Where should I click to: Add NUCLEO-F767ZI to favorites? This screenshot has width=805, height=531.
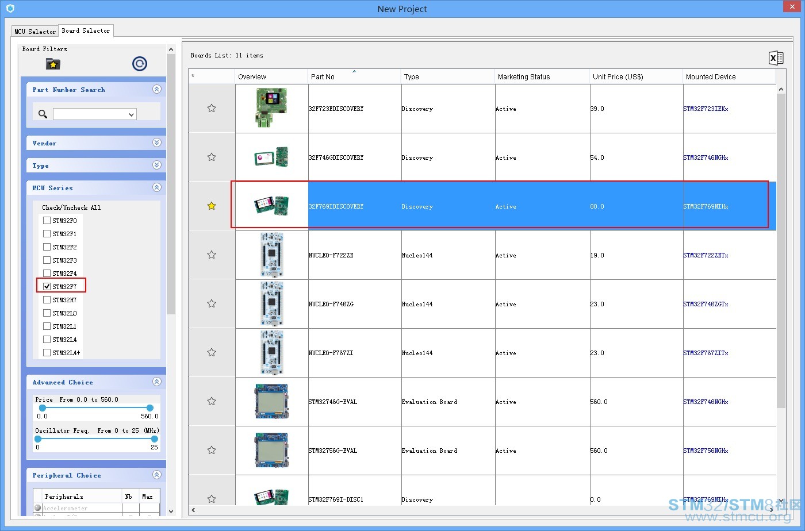[x=212, y=352]
